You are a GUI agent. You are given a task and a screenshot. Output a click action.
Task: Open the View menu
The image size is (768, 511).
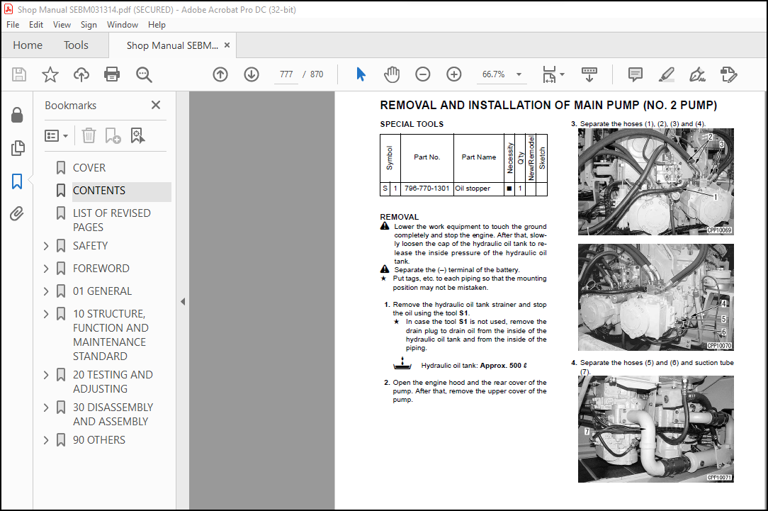tap(62, 25)
